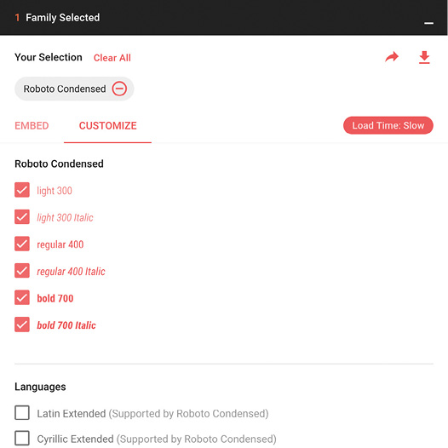This screenshot has height=448, width=448.
Task: Uncheck the bold 700 checkbox
Action: [x=22, y=297]
